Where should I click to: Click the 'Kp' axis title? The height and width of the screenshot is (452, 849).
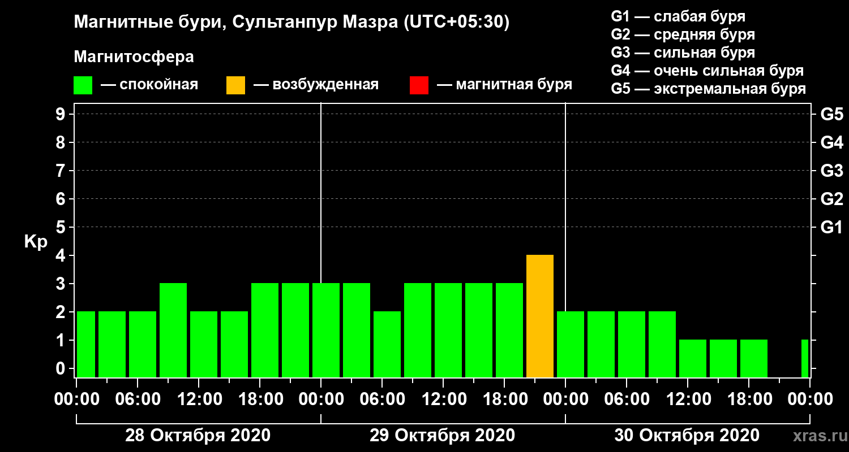36,242
